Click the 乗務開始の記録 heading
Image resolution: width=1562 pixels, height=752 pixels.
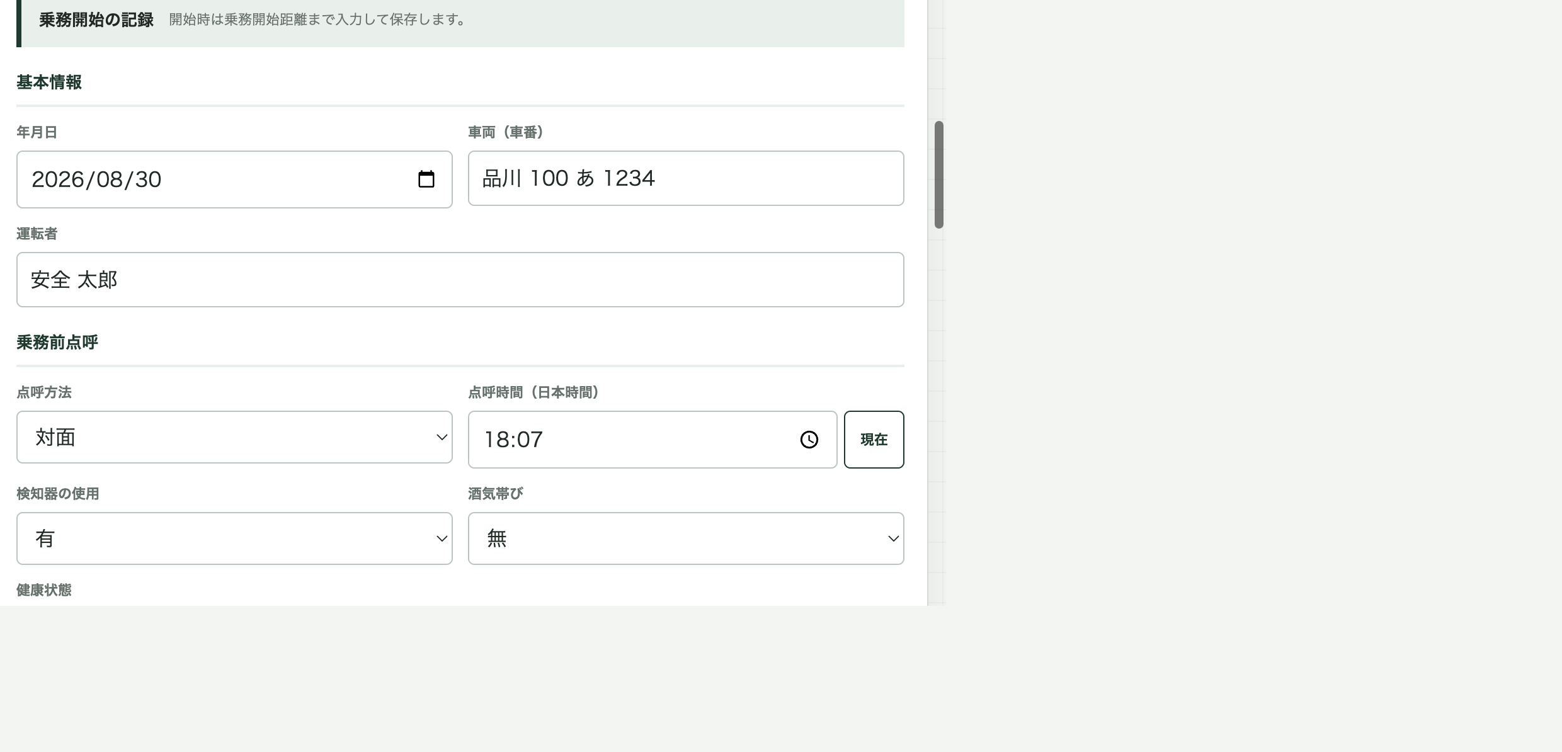96,20
